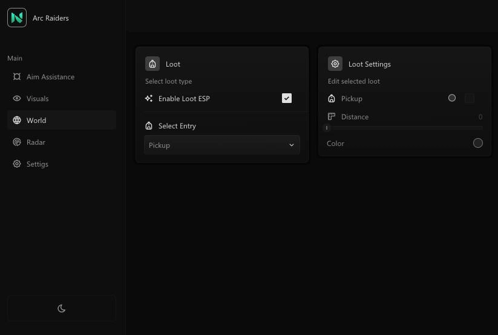This screenshot has height=335, width=498.
Task: Click the radar icon in the sidebar
Action: tap(17, 142)
